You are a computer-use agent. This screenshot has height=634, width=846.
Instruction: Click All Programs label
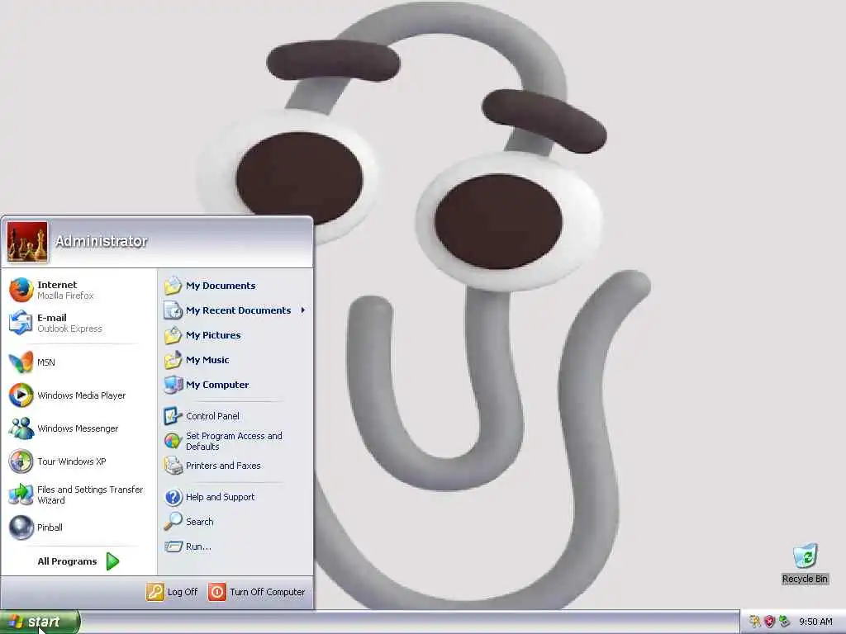click(x=67, y=561)
